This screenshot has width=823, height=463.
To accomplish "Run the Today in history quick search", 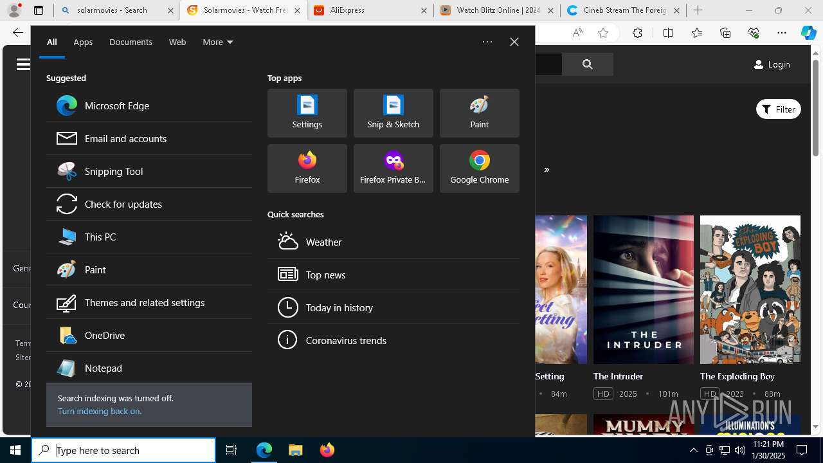I will point(393,307).
